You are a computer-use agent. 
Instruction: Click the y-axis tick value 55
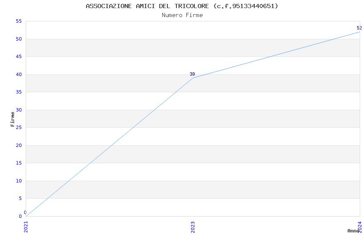[x=19, y=21]
